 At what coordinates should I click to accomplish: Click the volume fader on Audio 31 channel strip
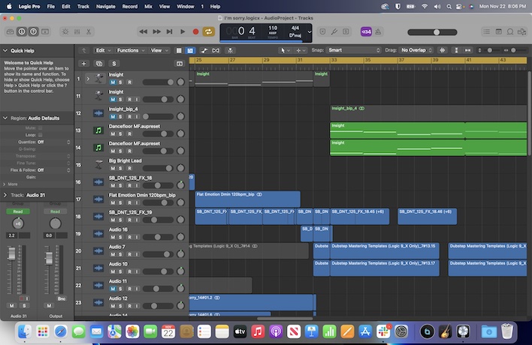(11, 254)
